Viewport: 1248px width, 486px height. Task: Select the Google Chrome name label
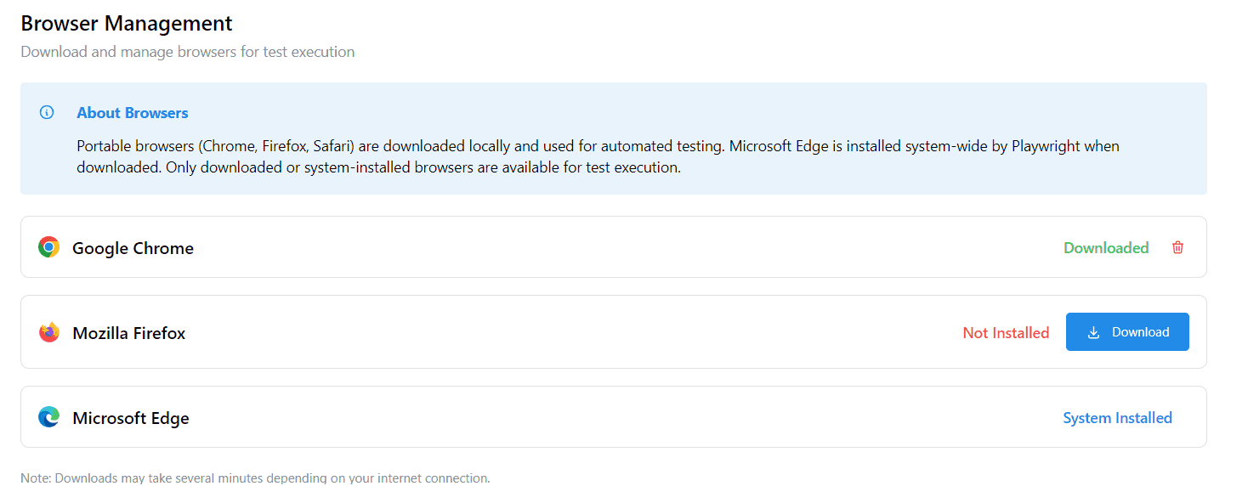click(x=133, y=248)
